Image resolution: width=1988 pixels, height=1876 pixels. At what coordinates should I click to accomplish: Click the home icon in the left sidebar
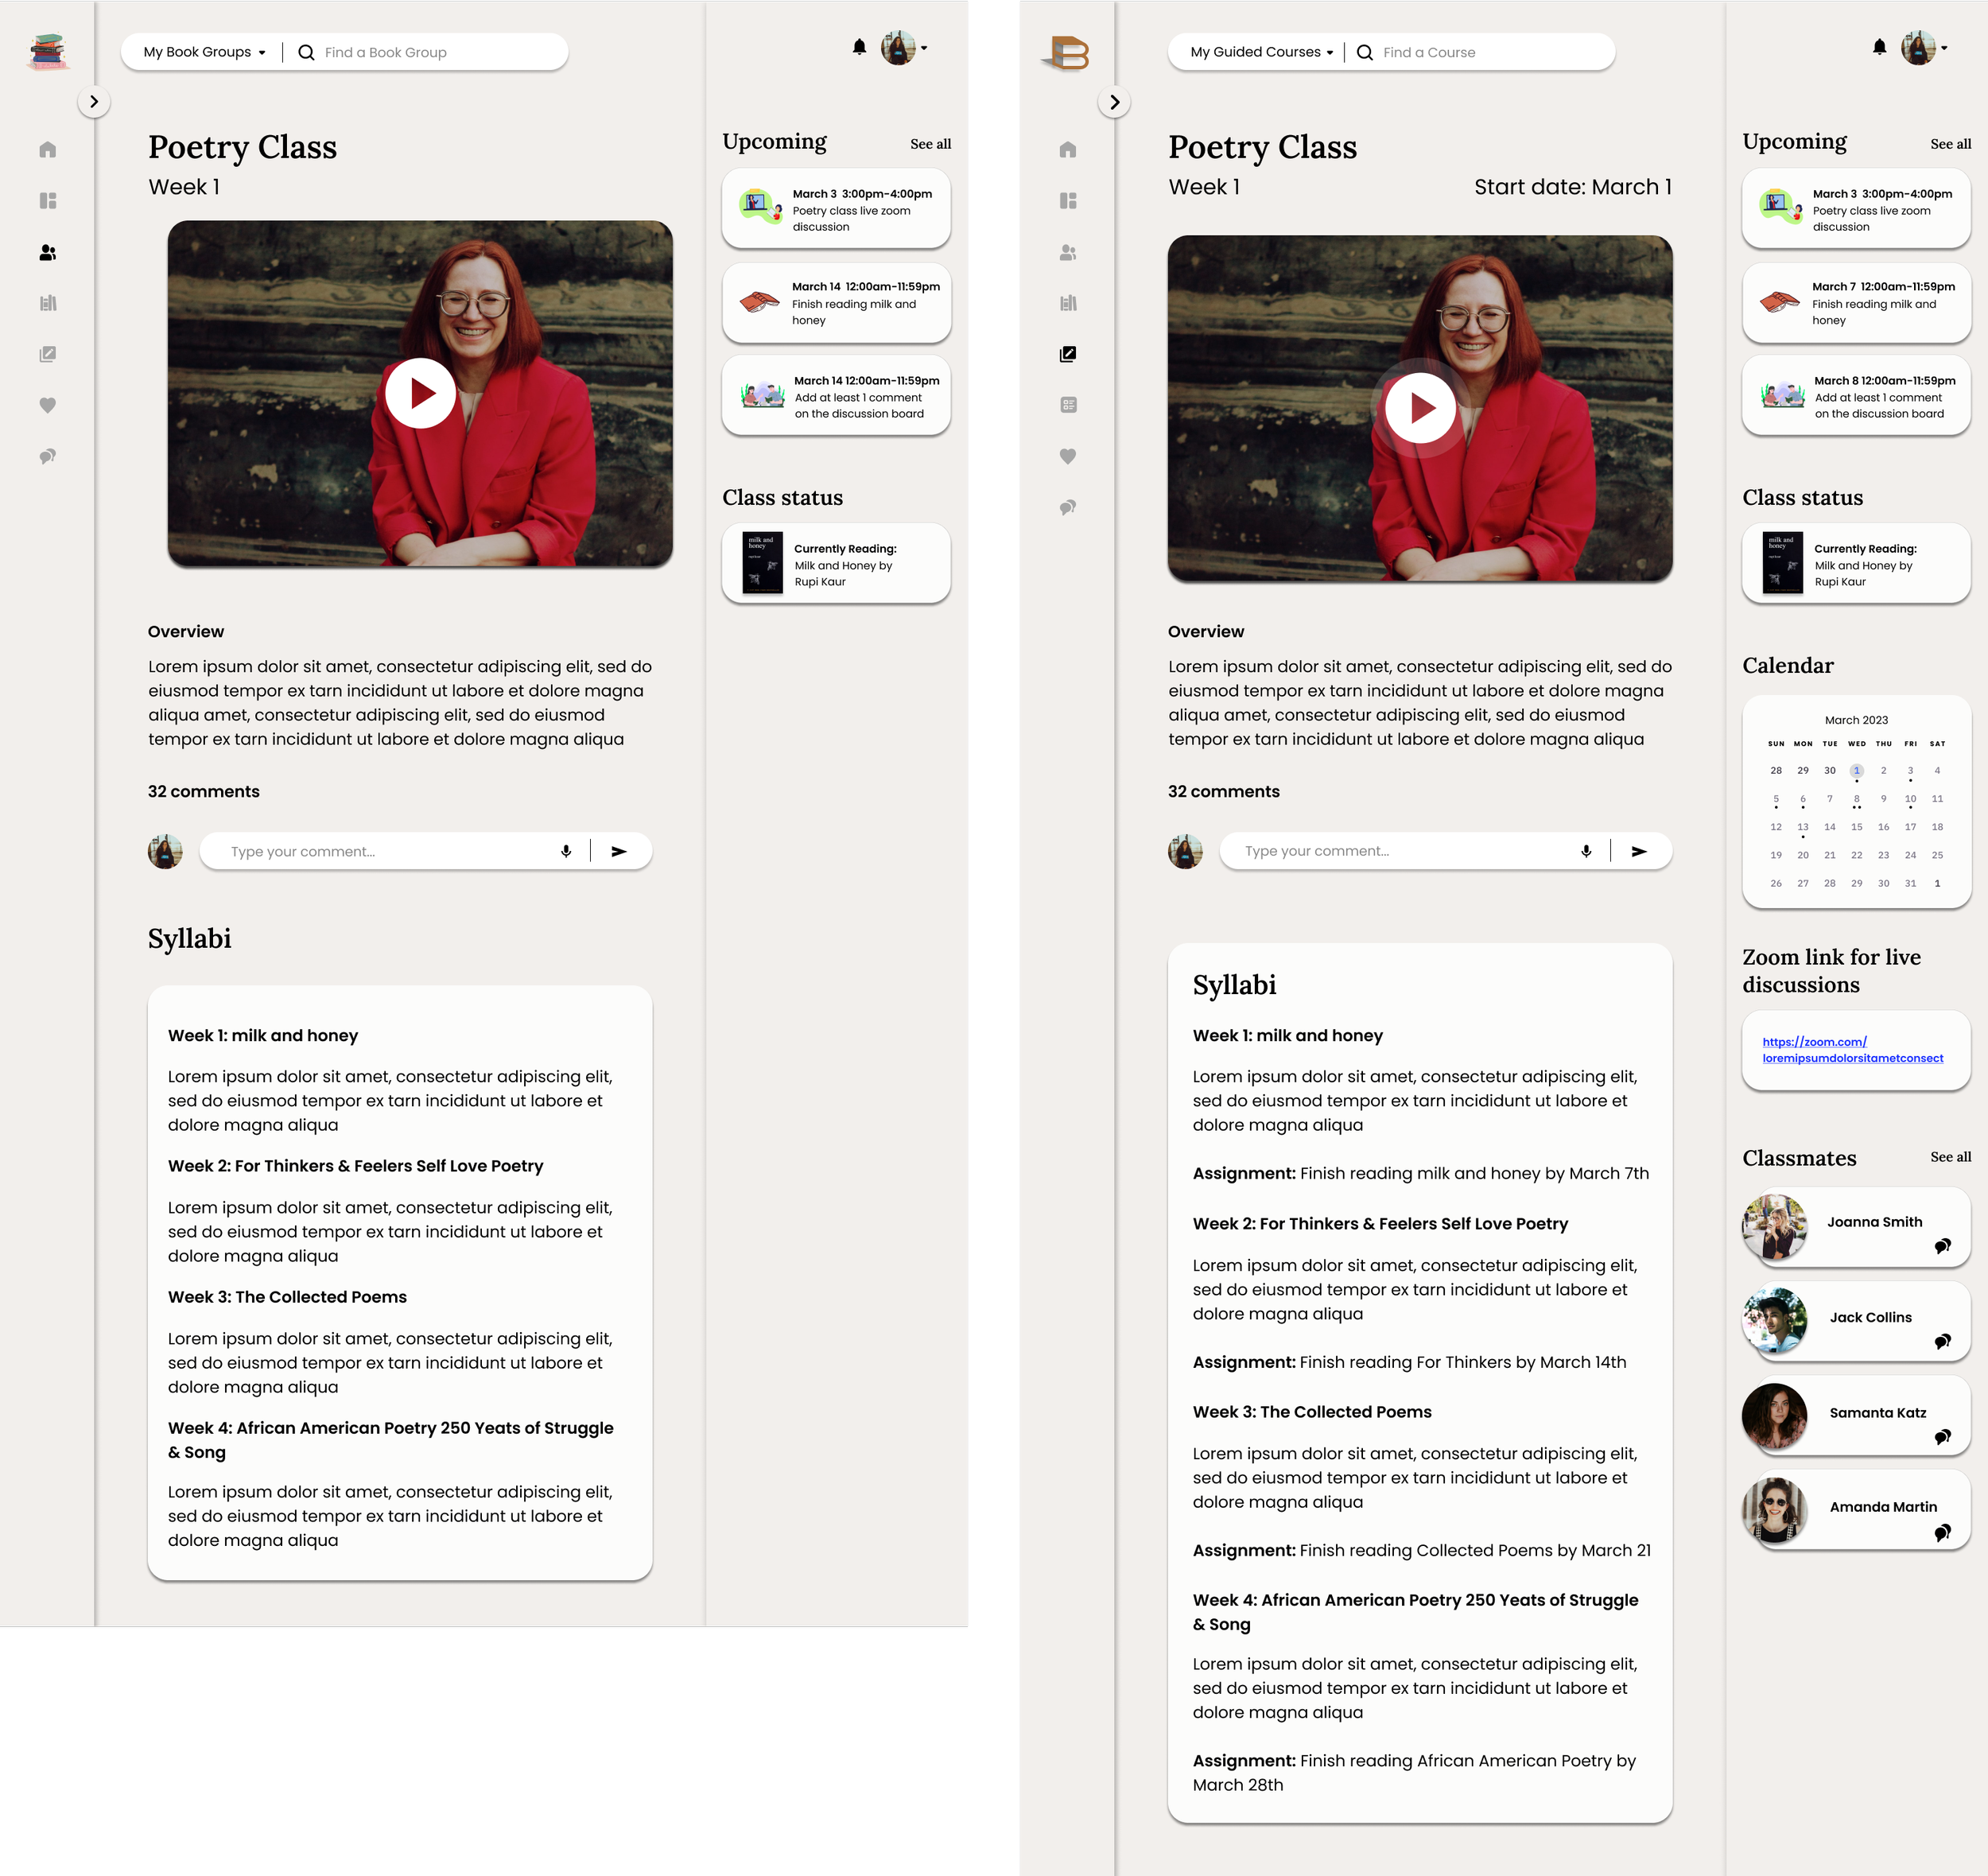pyautogui.click(x=48, y=150)
